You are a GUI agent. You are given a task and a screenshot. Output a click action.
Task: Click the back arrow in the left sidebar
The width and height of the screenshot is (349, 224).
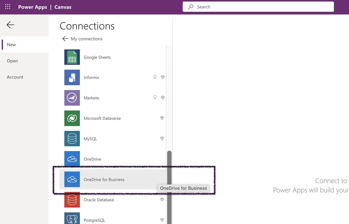coord(10,25)
